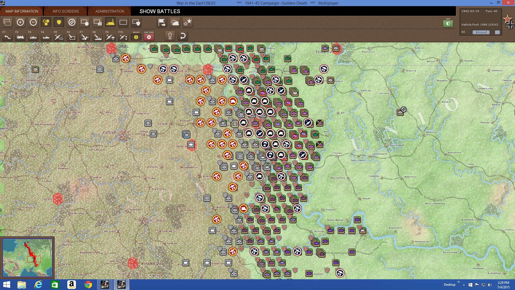Click the Desktop toolbar label
Screen dimensions: 515x290
coord(450,285)
